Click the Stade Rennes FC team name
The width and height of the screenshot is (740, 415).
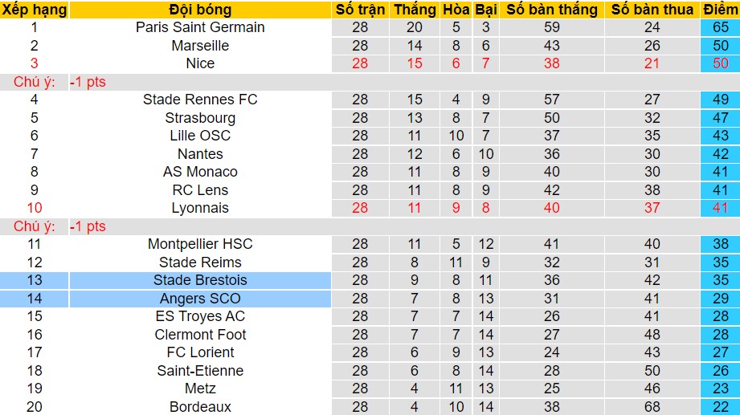coord(200,100)
